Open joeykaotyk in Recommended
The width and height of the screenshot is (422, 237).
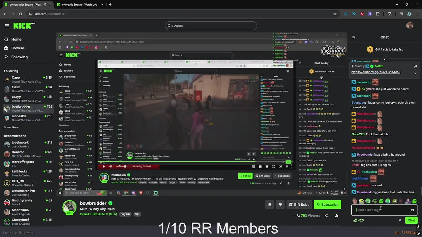pyautogui.click(x=28, y=144)
